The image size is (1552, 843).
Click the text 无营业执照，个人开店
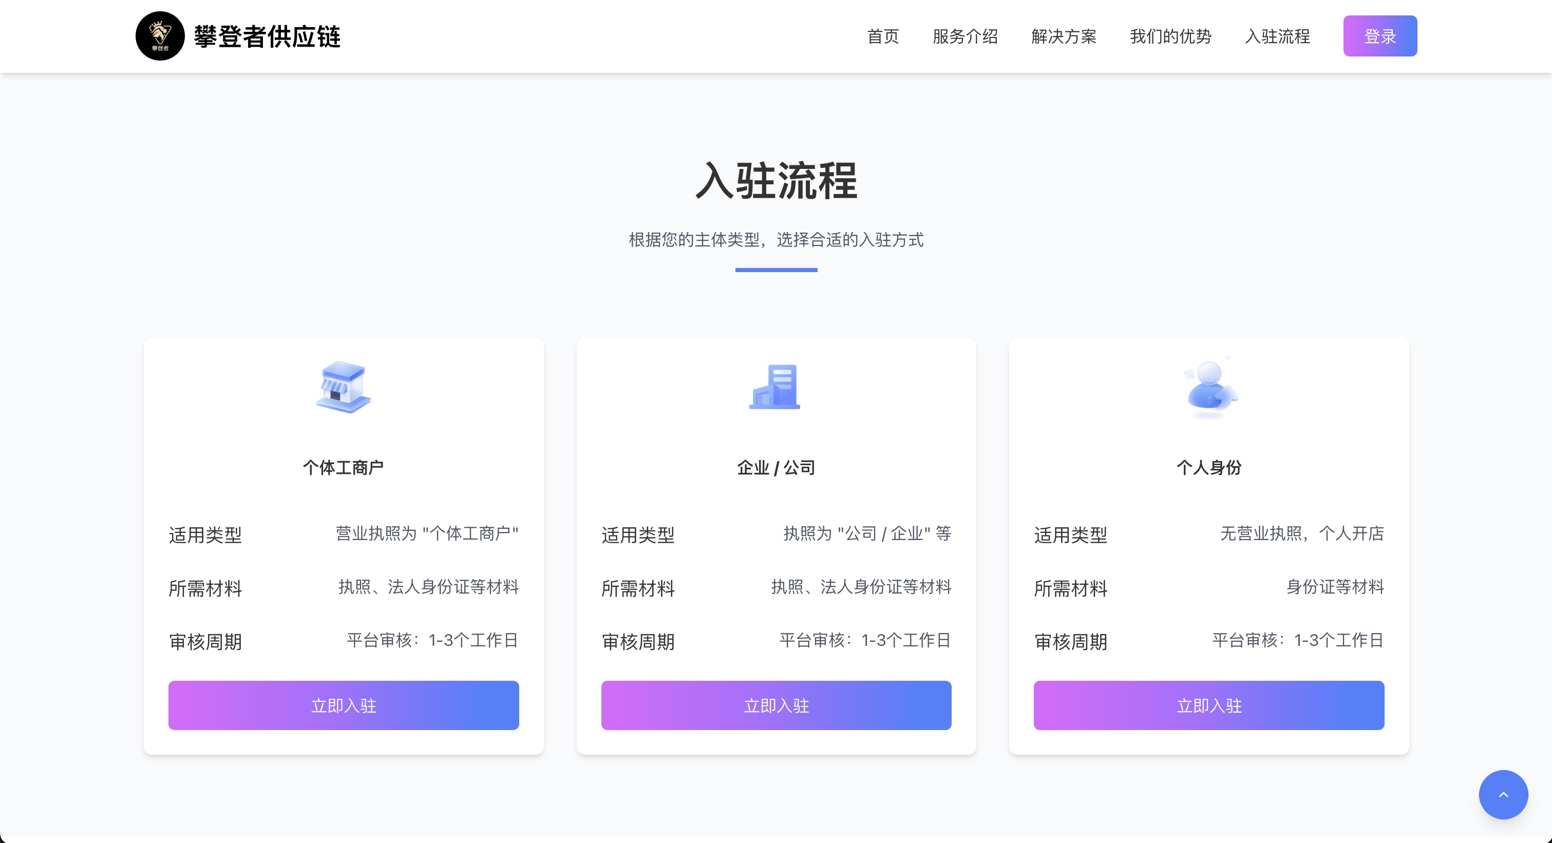point(1301,533)
